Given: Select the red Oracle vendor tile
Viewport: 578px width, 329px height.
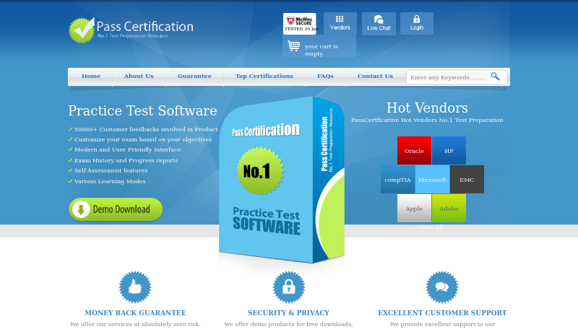Looking at the screenshot, I should 414,151.
